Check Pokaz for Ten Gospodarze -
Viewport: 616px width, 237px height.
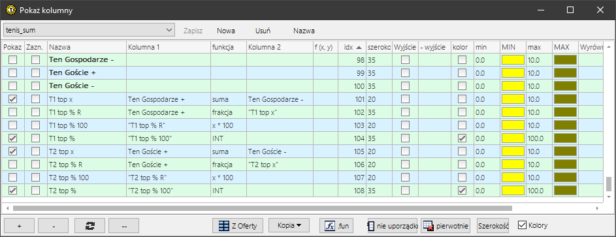tap(12, 60)
